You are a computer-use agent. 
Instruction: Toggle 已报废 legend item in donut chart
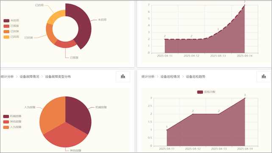tap(11, 26)
